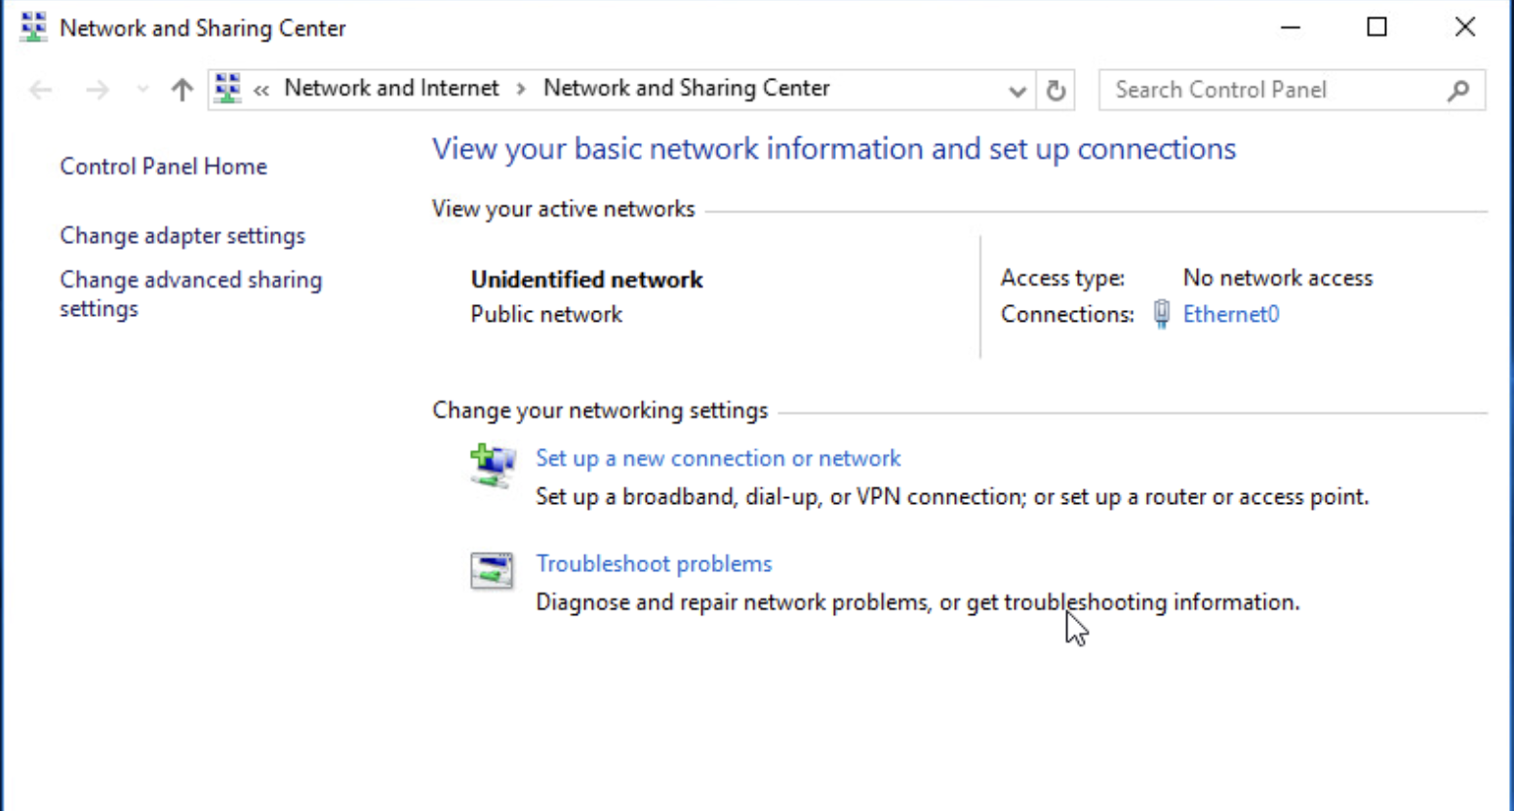Image resolution: width=1514 pixels, height=811 pixels.
Task: Expand the address bar history dropdown
Action: point(1016,91)
